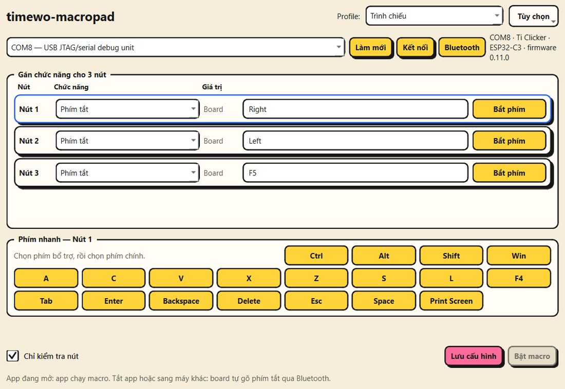Click the firmware 0.11.0 device status text

(x=523, y=48)
